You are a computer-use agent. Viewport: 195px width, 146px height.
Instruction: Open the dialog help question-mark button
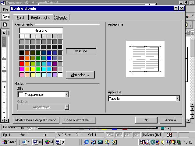(176, 9)
